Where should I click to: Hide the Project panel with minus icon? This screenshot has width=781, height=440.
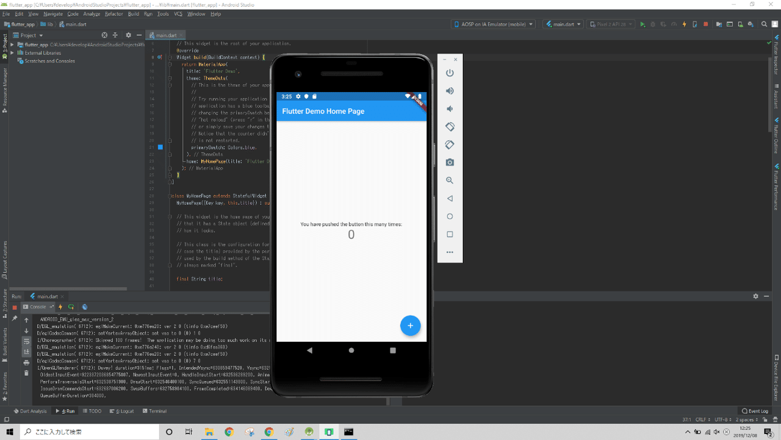(139, 35)
